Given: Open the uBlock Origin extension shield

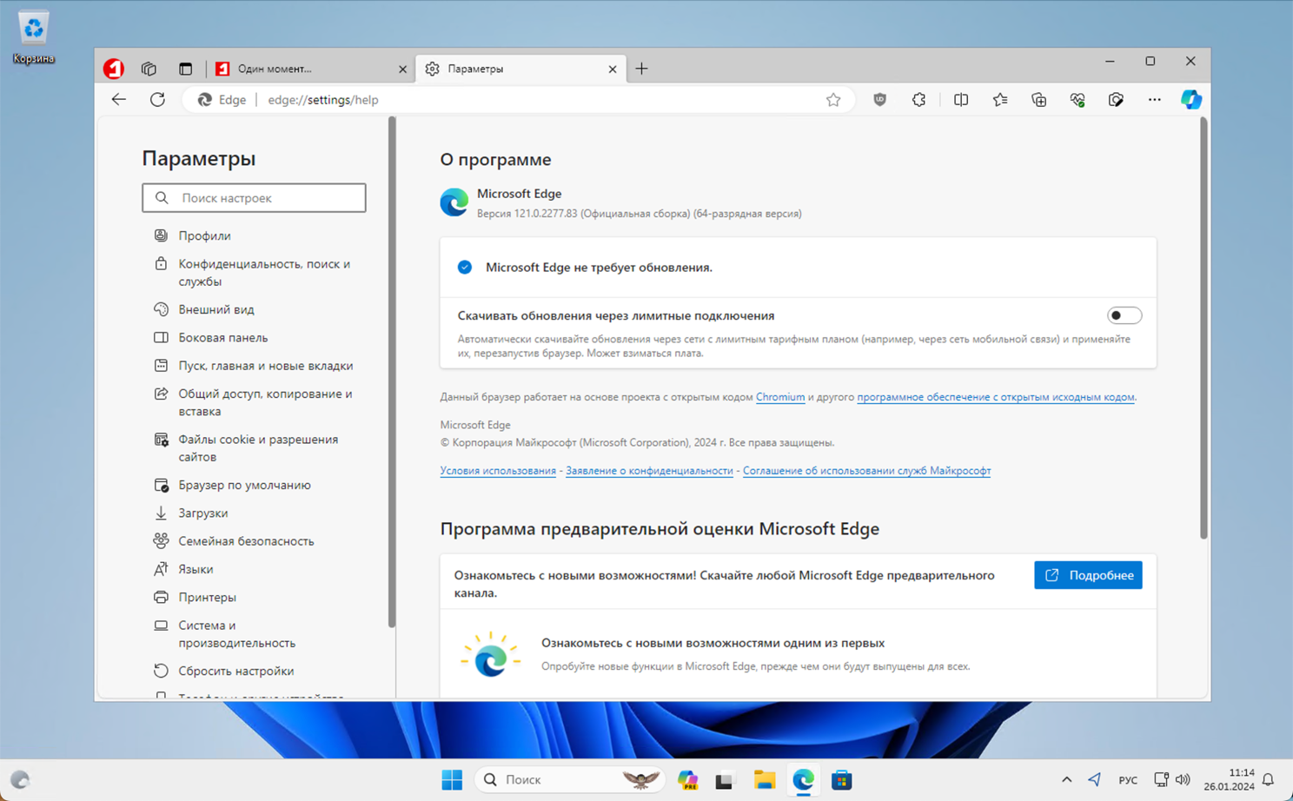Looking at the screenshot, I should point(880,100).
